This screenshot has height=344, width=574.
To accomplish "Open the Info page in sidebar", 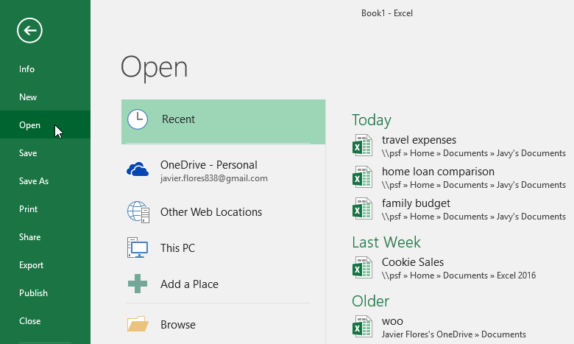I will (x=27, y=69).
